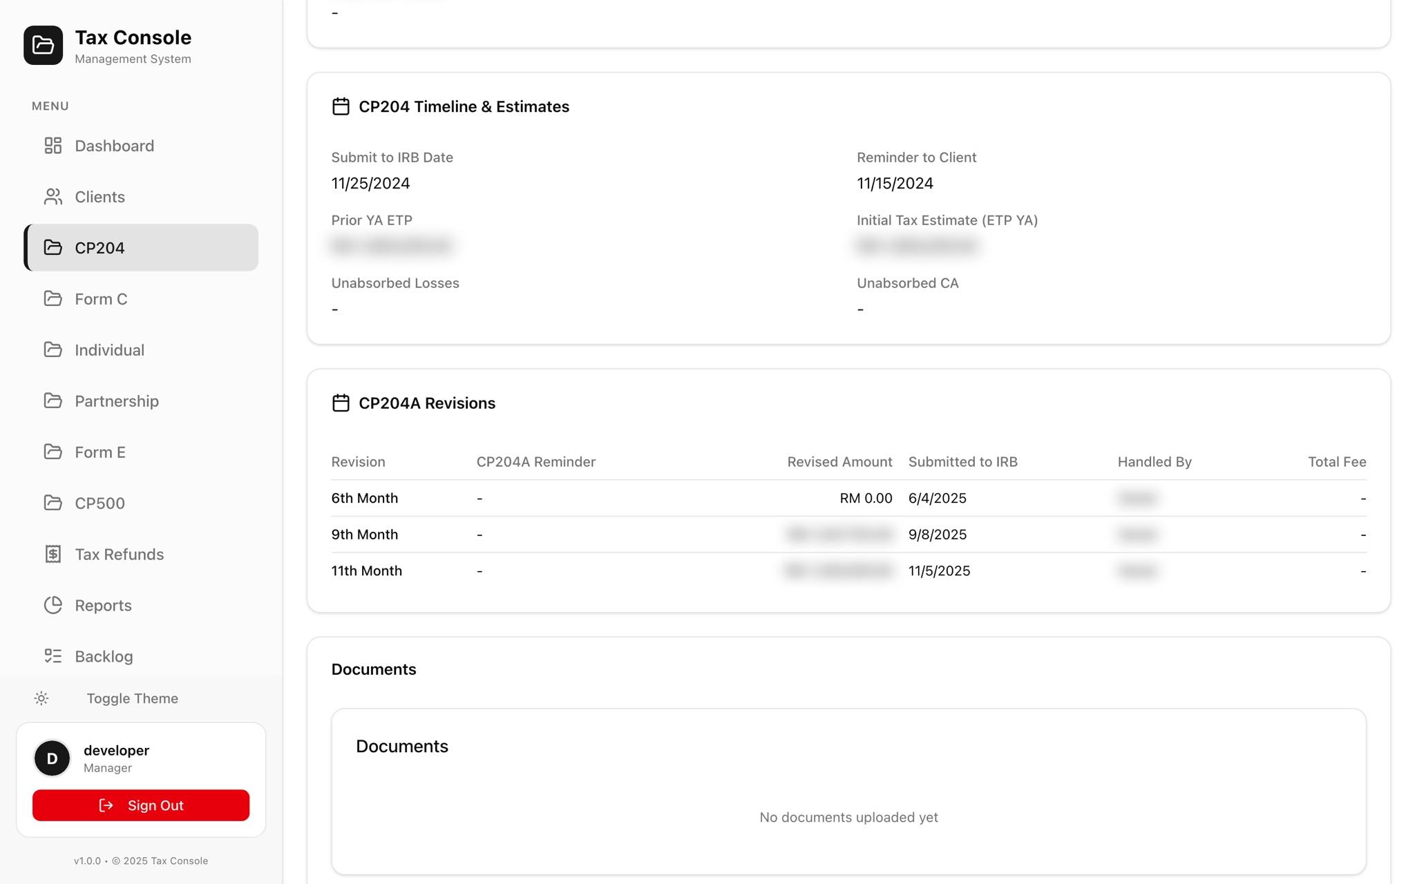Click the Form C folder icon

click(53, 298)
